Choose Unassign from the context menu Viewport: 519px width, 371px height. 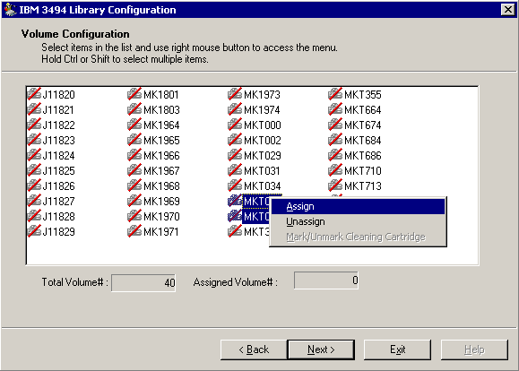coord(358,221)
